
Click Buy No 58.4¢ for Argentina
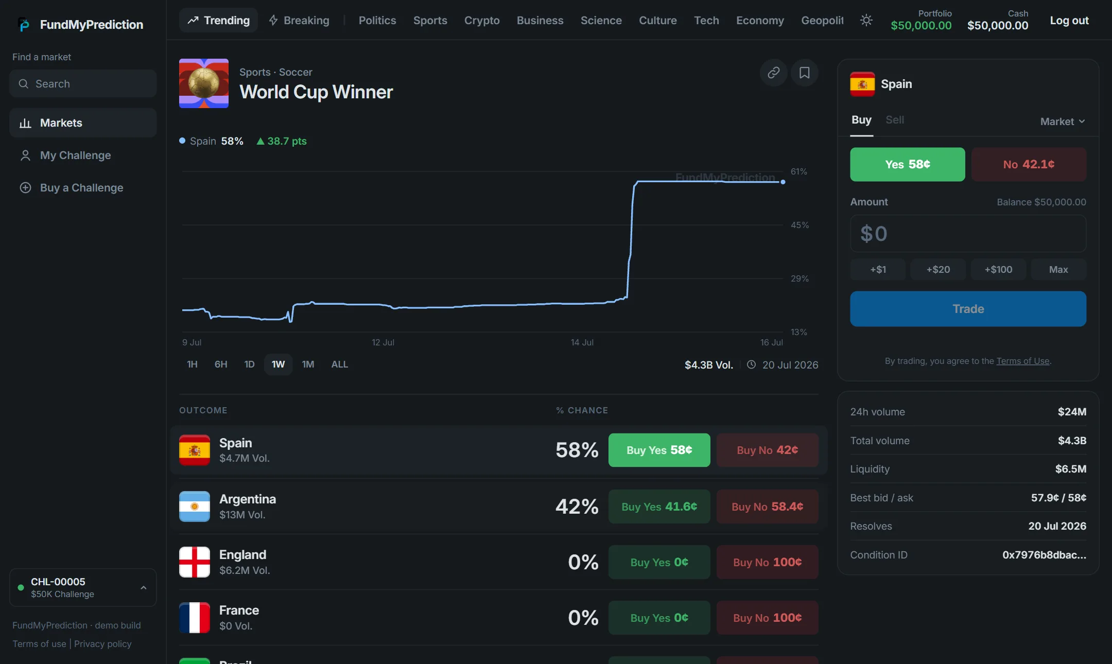(x=767, y=506)
